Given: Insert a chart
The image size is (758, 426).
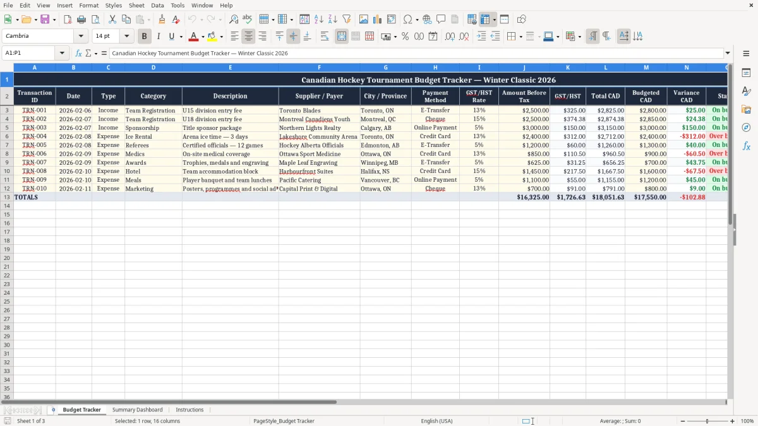Looking at the screenshot, I should (x=378, y=20).
